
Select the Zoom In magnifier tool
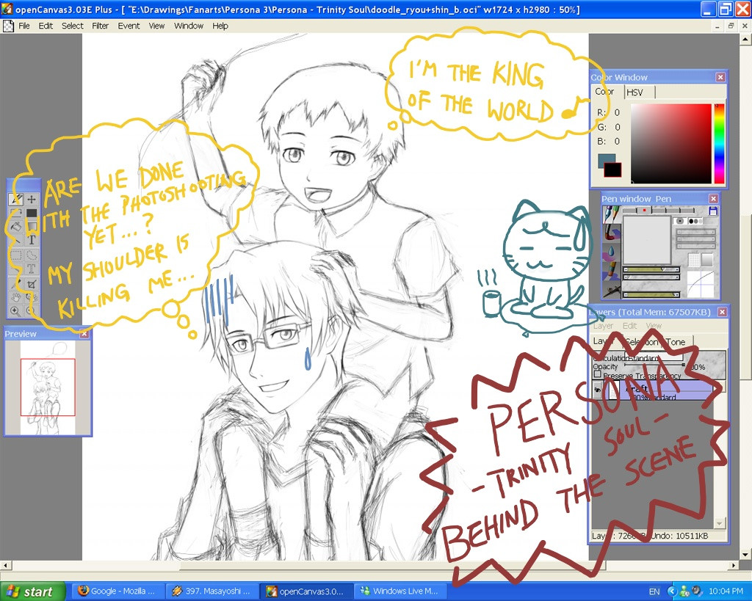pos(15,312)
